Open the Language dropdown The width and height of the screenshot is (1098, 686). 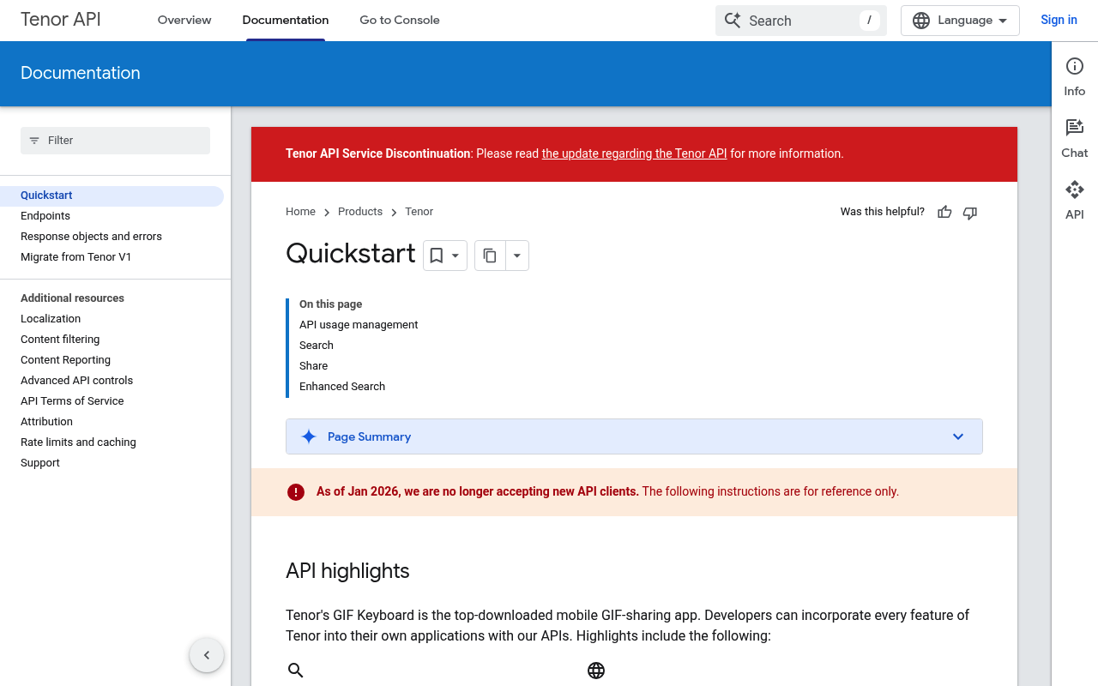960,21
